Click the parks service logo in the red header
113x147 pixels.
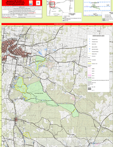point(31,3)
